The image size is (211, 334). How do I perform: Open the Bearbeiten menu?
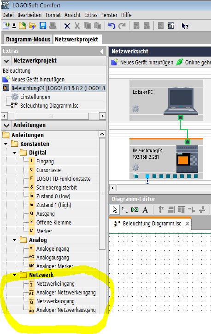point(29,15)
